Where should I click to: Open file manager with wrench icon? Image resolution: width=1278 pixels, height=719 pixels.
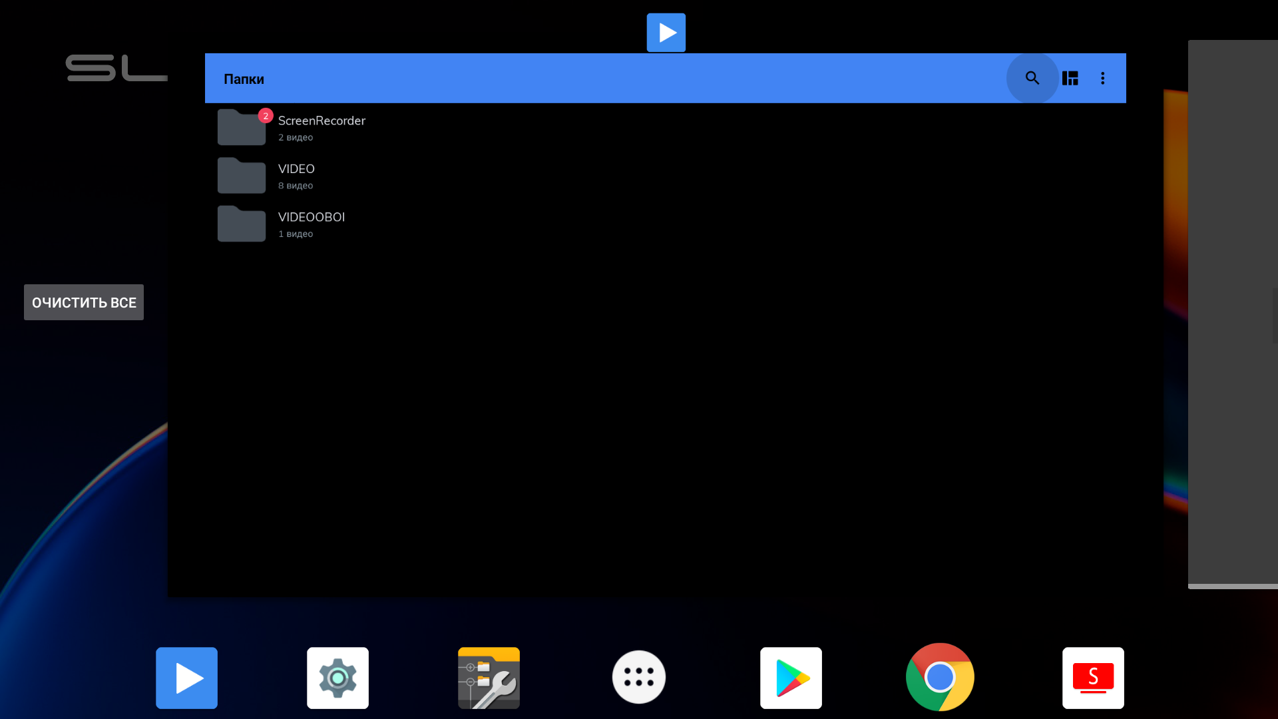pos(489,678)
